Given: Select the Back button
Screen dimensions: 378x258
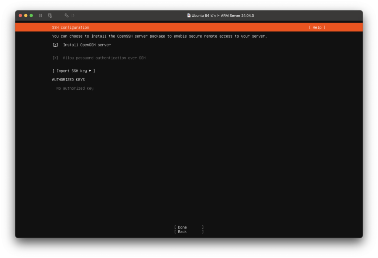Looking at the screenshot, I should pos(189,232).
